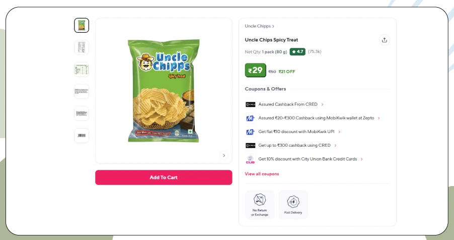Click the green 4.7 star rating badge
Screen dimensions: 454x240
coord(297,51)
